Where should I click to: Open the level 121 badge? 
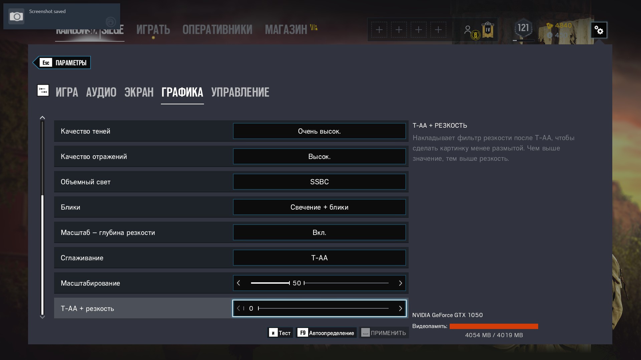[x=523, y=28]
